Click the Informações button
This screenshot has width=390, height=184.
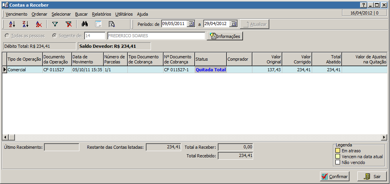225,36
